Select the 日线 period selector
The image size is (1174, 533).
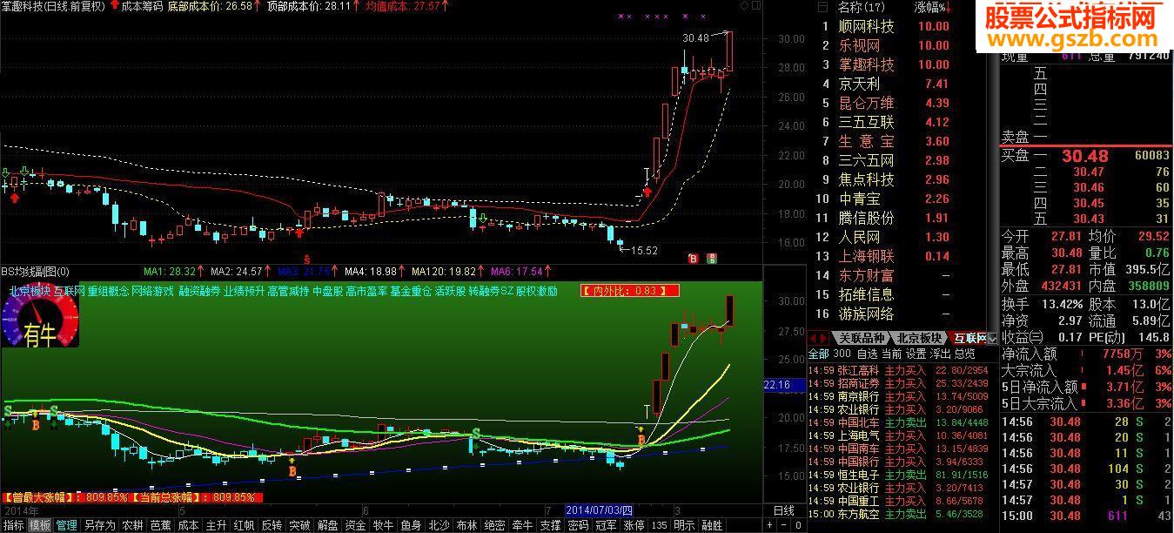click(x=783, y=509)
